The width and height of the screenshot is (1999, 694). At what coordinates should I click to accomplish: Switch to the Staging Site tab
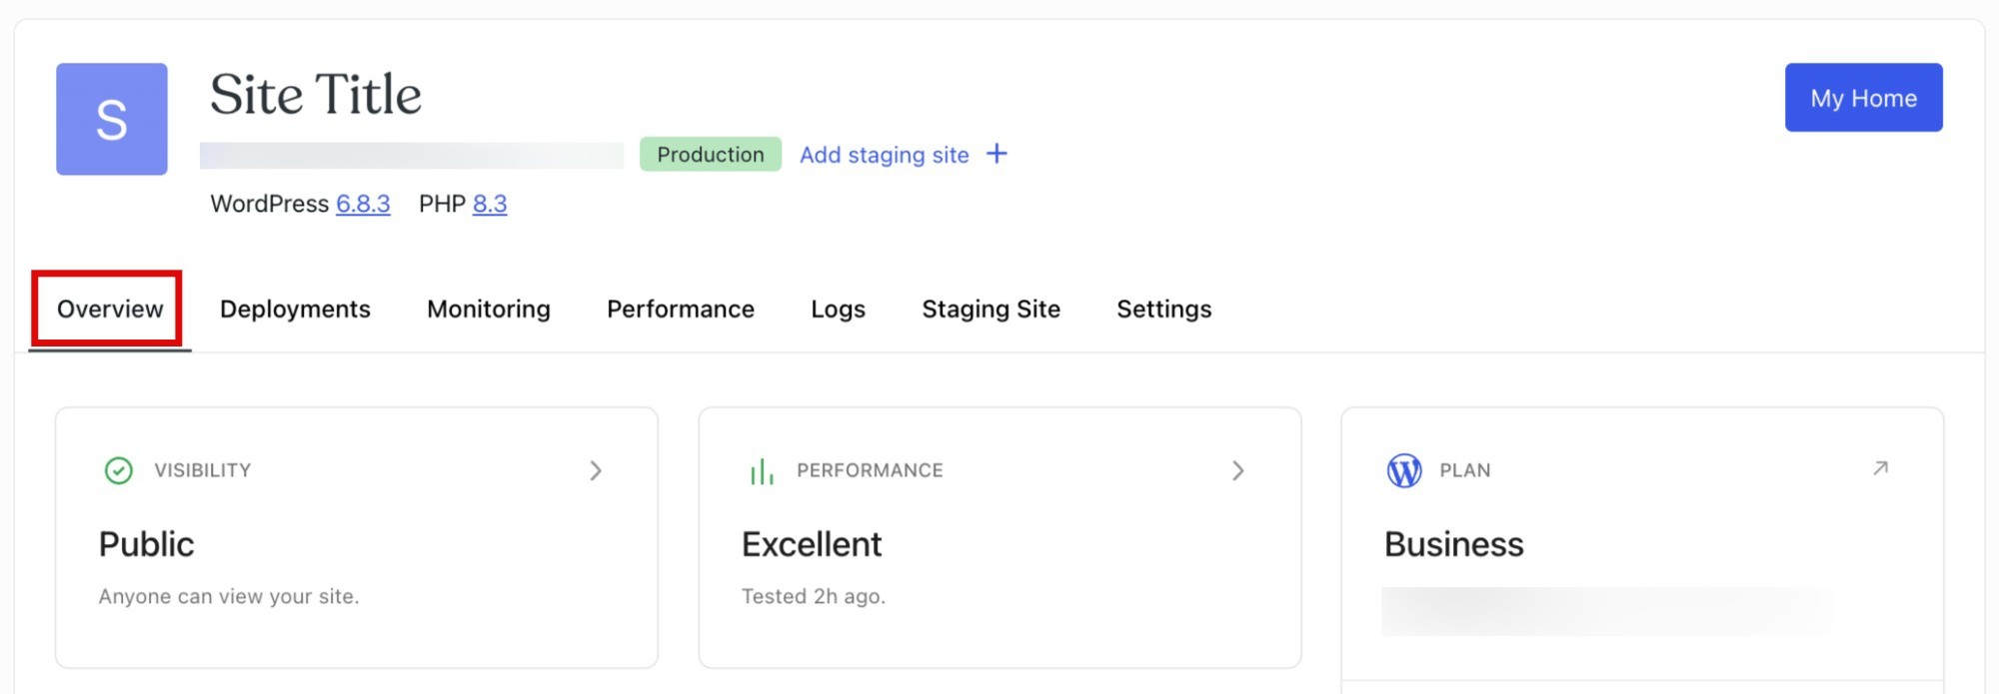pos(991,310)
